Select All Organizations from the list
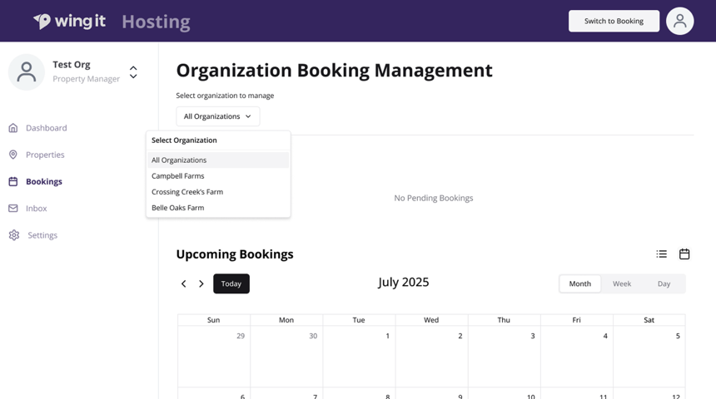This screenshot has height=399, width=716. click(x=218, y=160)
